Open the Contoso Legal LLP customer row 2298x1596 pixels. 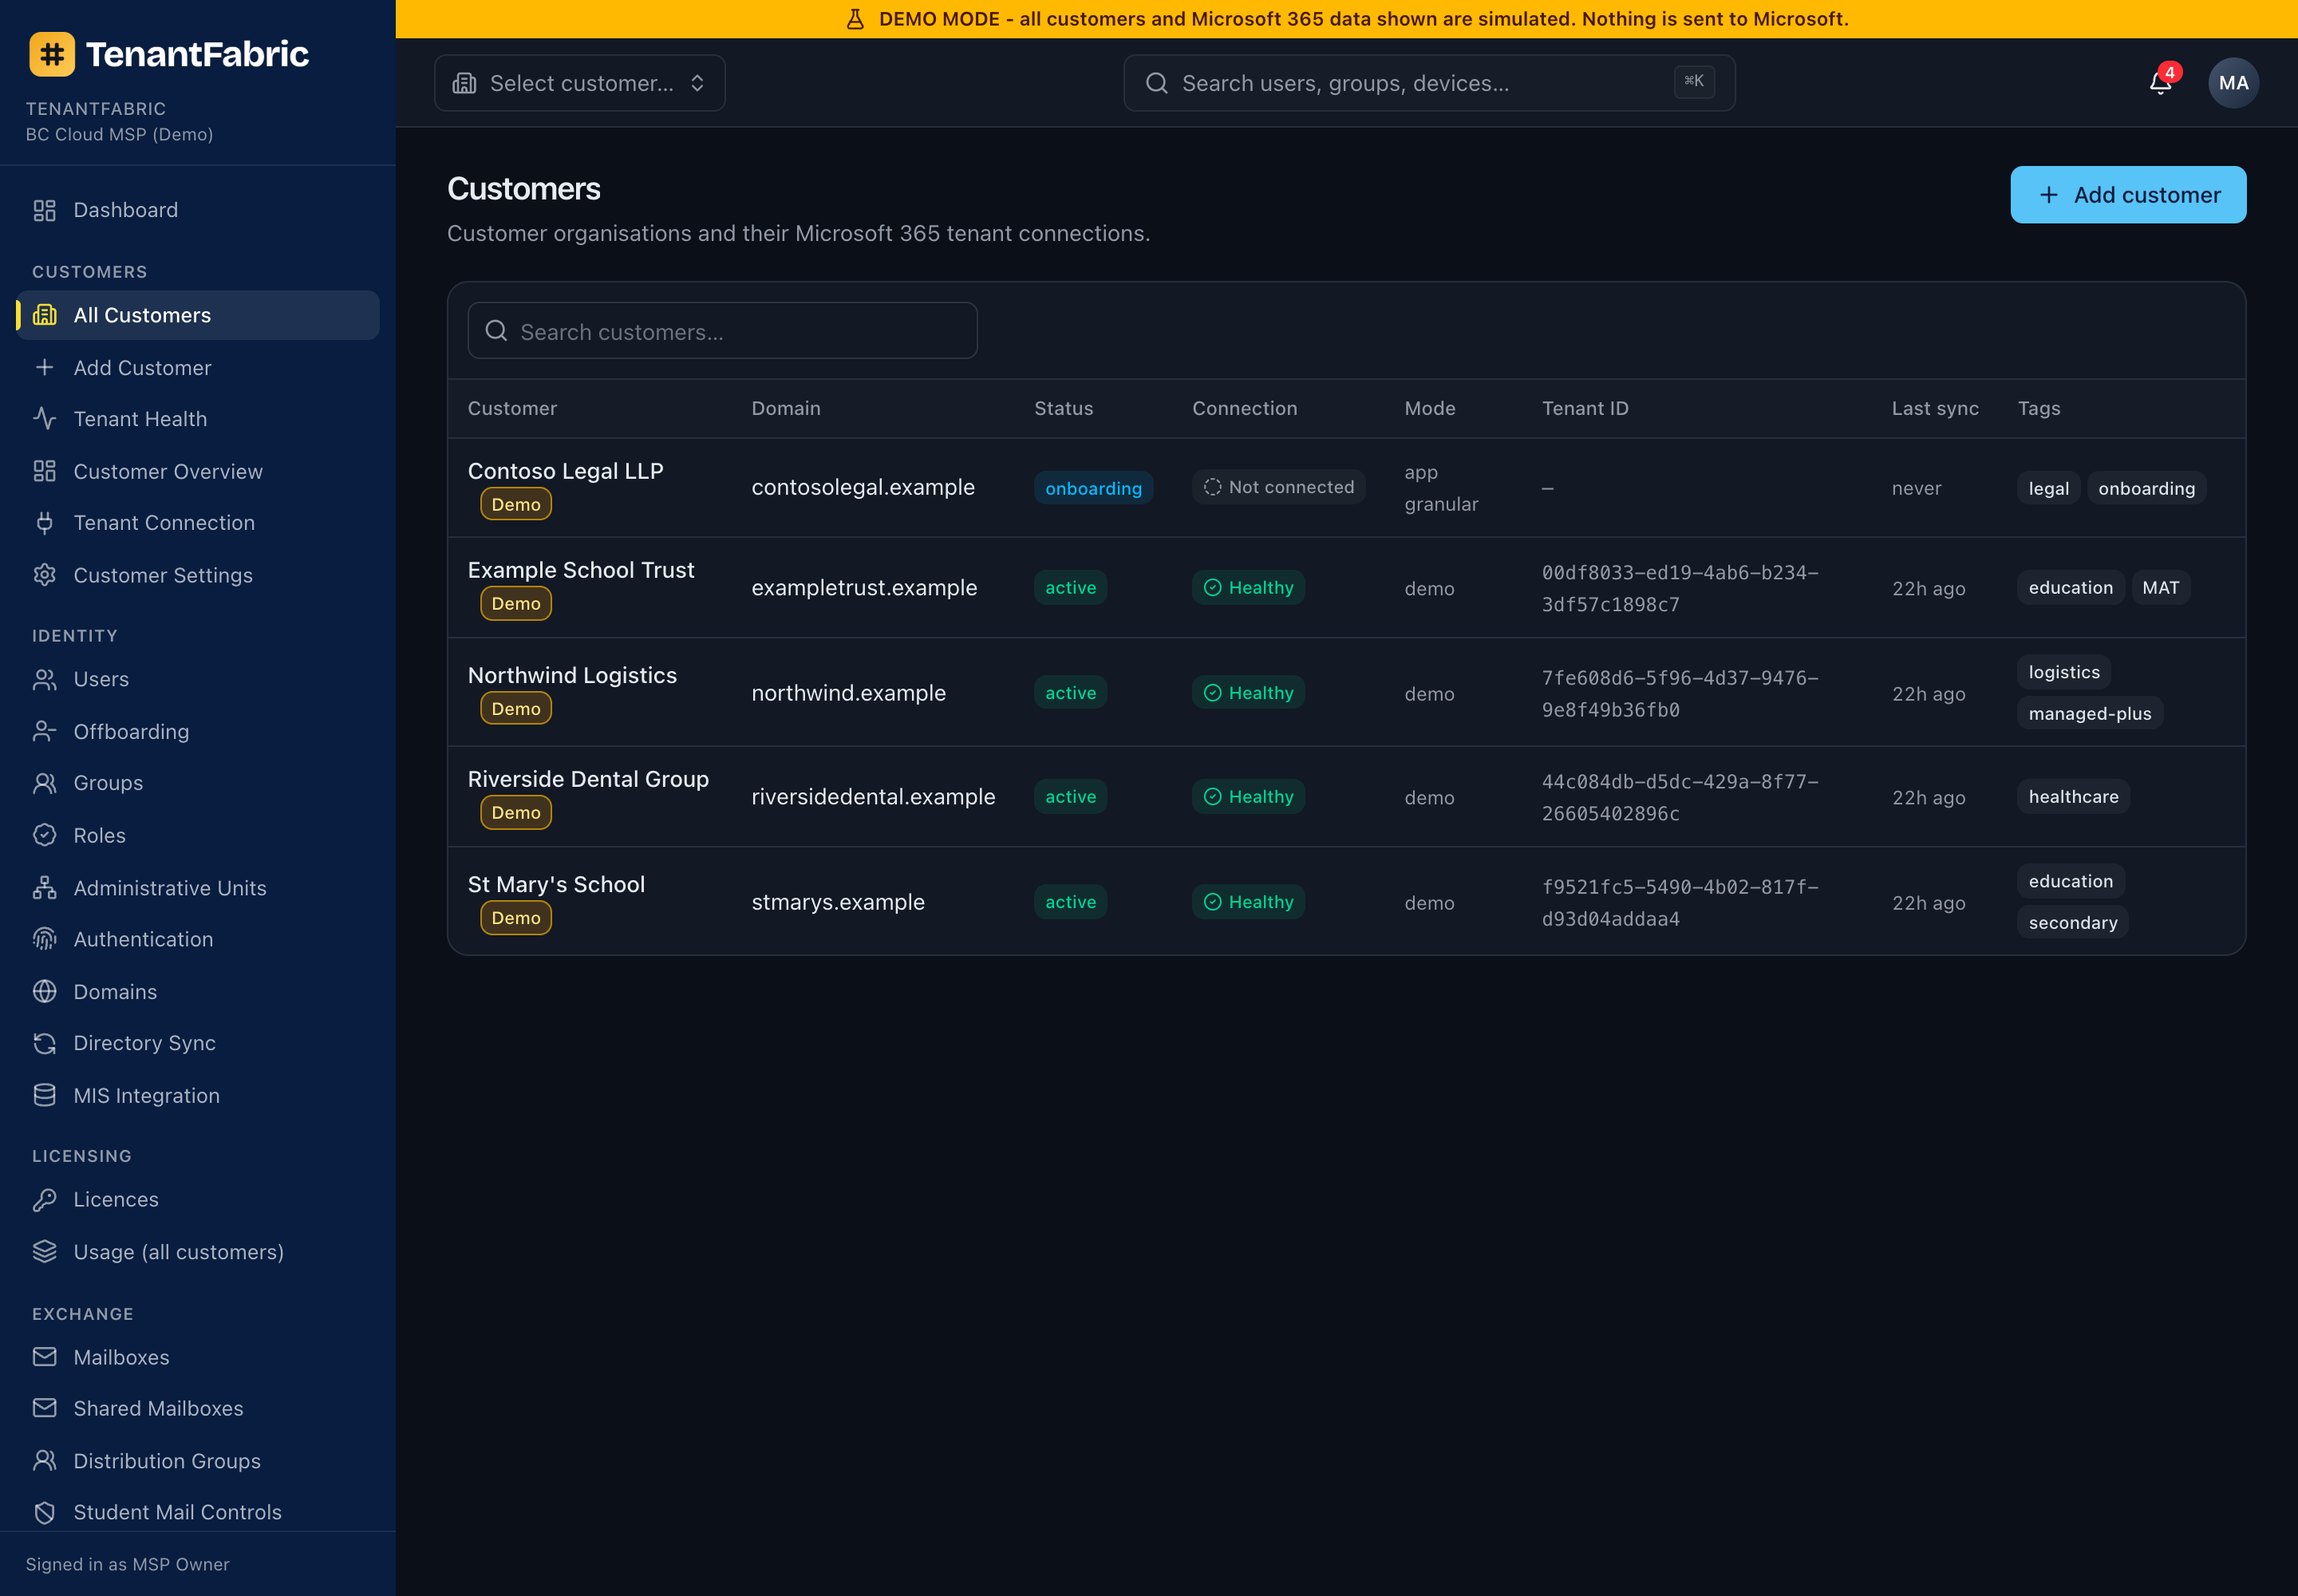click(1346, 488)
